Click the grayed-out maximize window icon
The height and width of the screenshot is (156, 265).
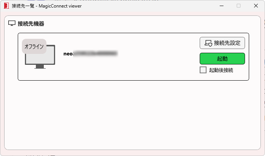[239, 6]
